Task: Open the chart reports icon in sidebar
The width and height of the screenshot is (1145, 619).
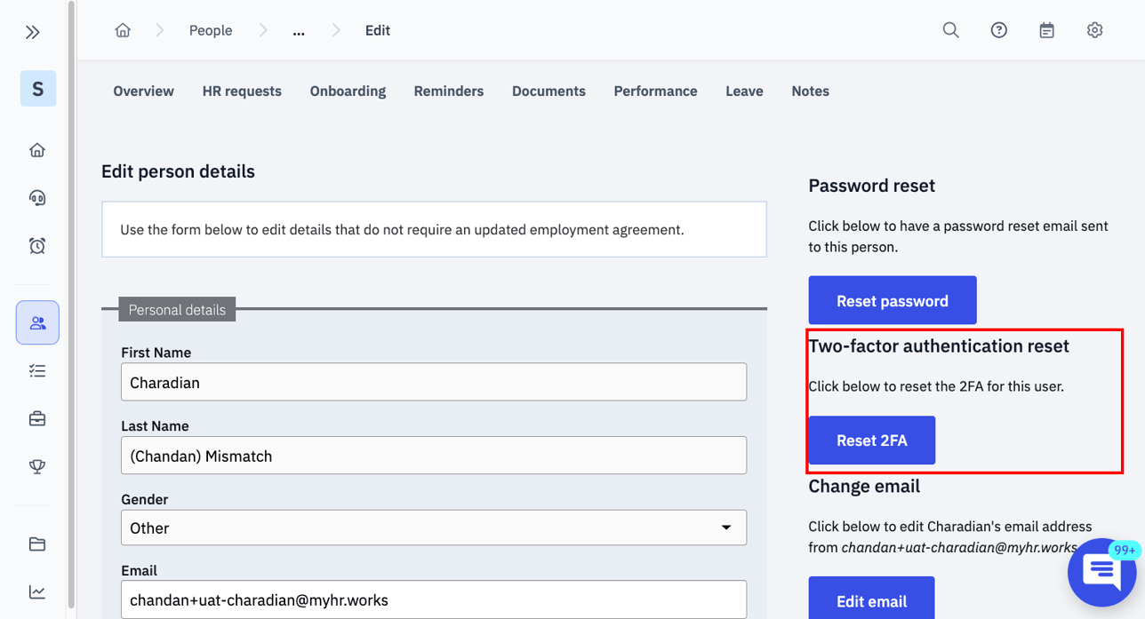Action: click(x=37, y=592)
